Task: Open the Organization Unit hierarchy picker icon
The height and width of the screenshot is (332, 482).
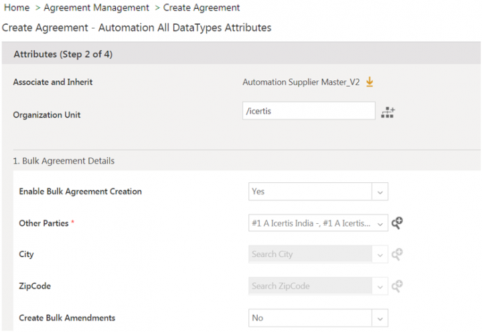Action: click(x=388, y=112)
